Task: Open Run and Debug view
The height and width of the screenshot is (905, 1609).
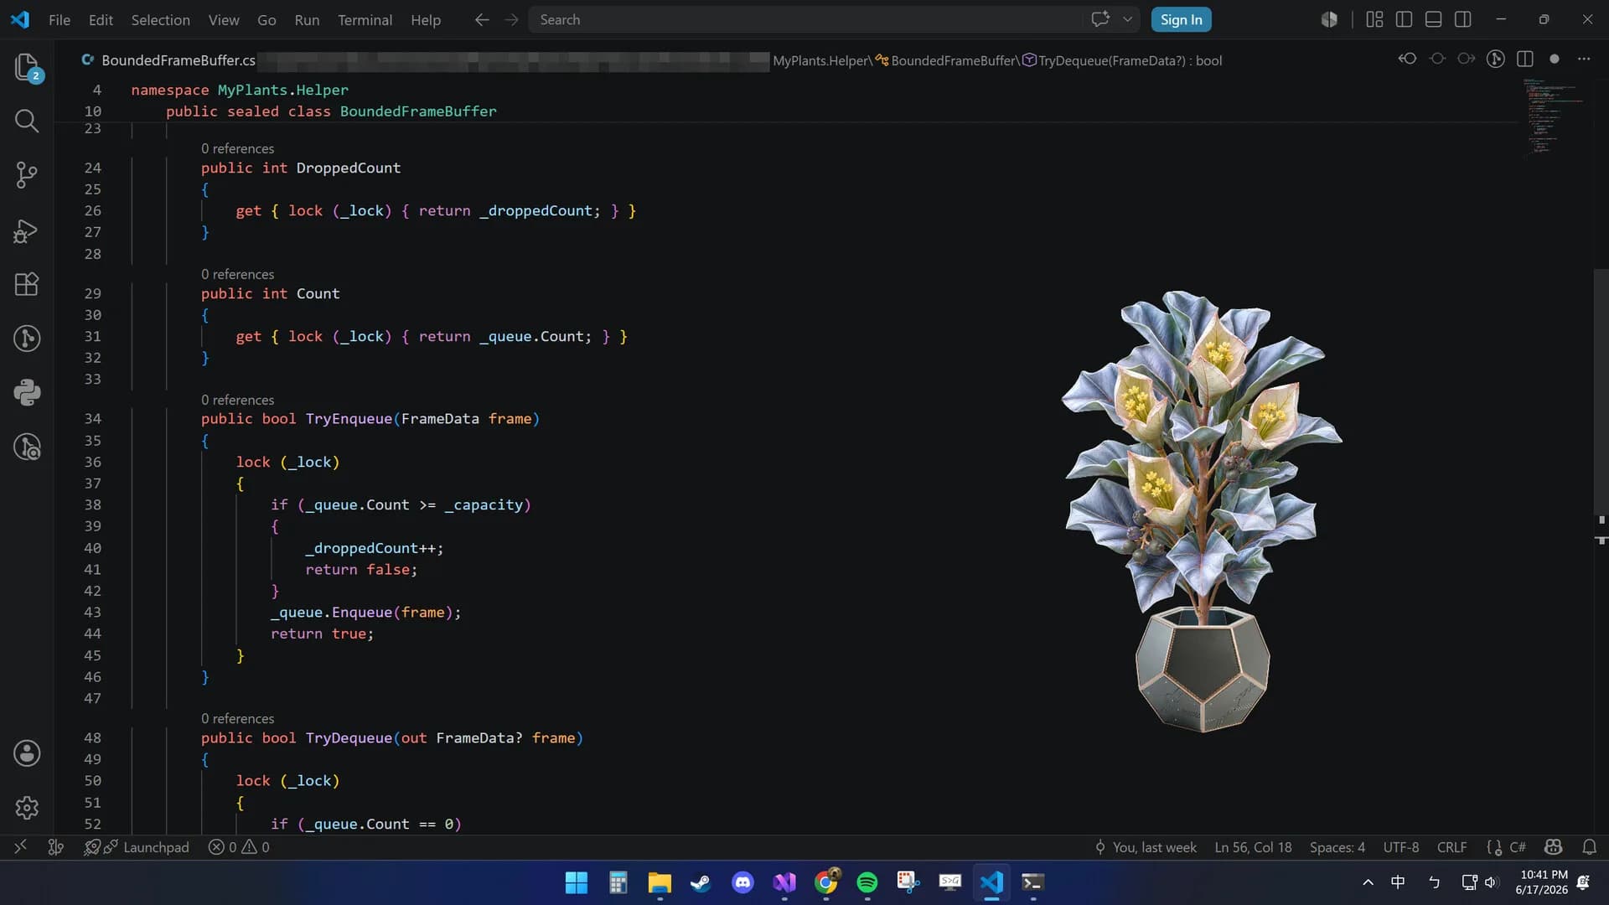Action: tap(27, 230)
